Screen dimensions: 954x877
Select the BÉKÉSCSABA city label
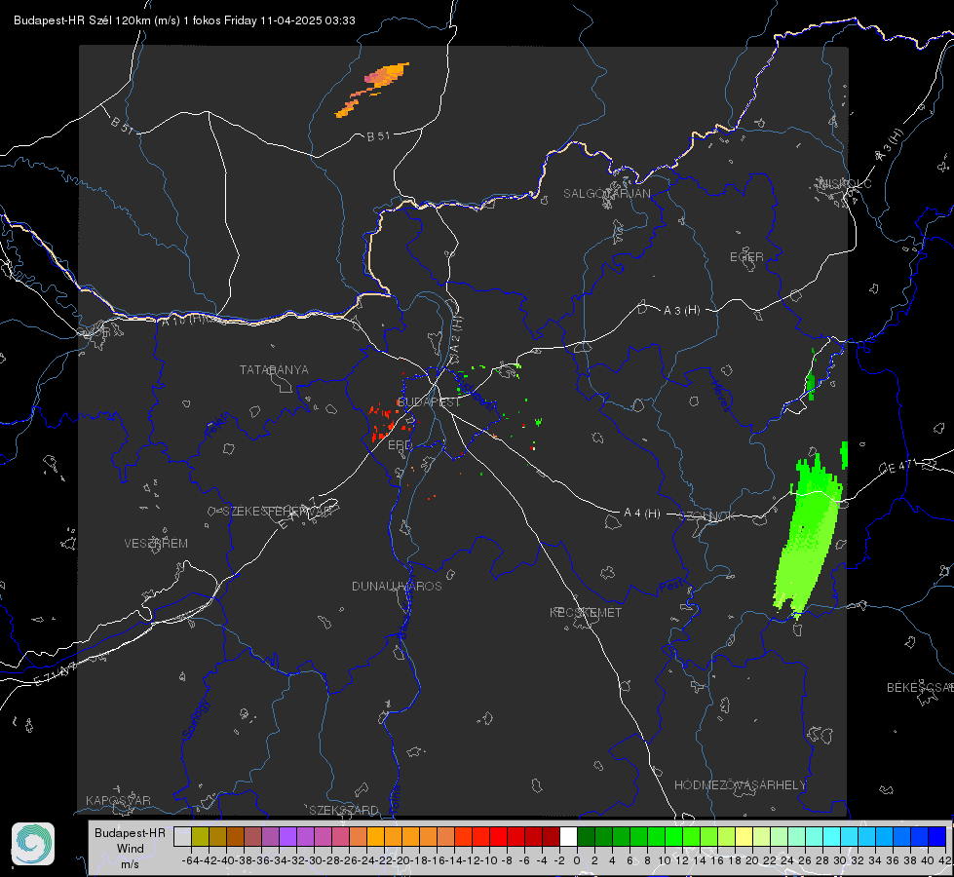pyautogui.click(x=920, y=688)
